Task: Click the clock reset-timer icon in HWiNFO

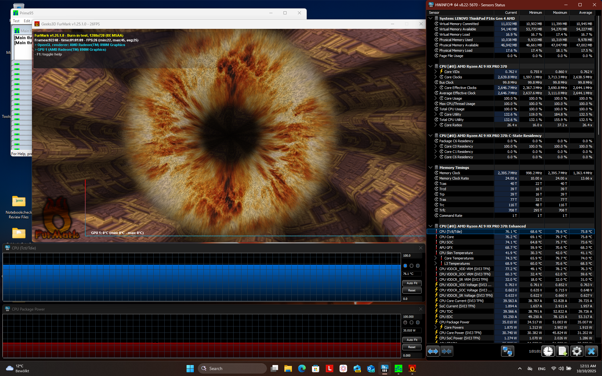Action: click(x=548, y=351)
